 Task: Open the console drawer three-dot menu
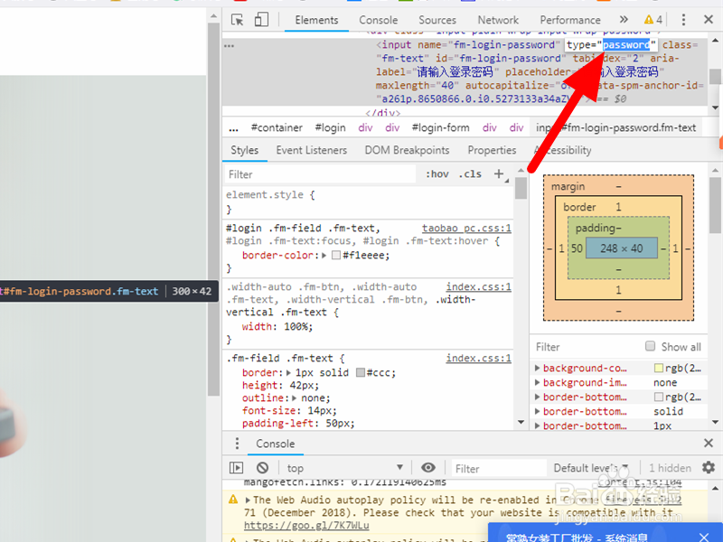coord(237,444)
